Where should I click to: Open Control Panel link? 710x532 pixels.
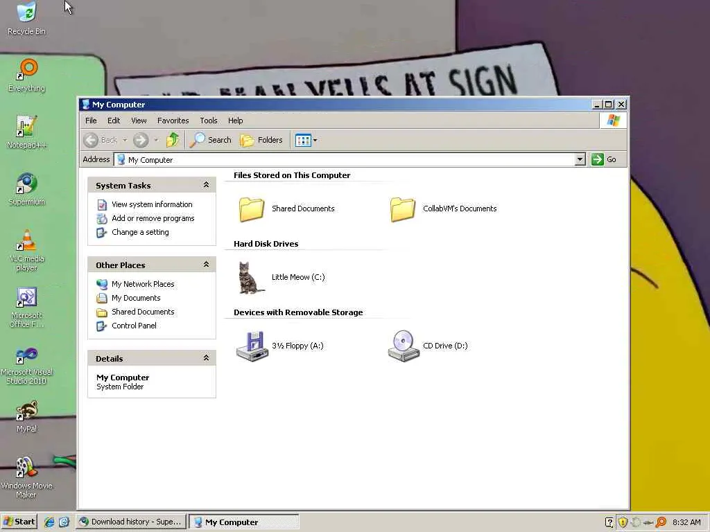click(134, 326)
